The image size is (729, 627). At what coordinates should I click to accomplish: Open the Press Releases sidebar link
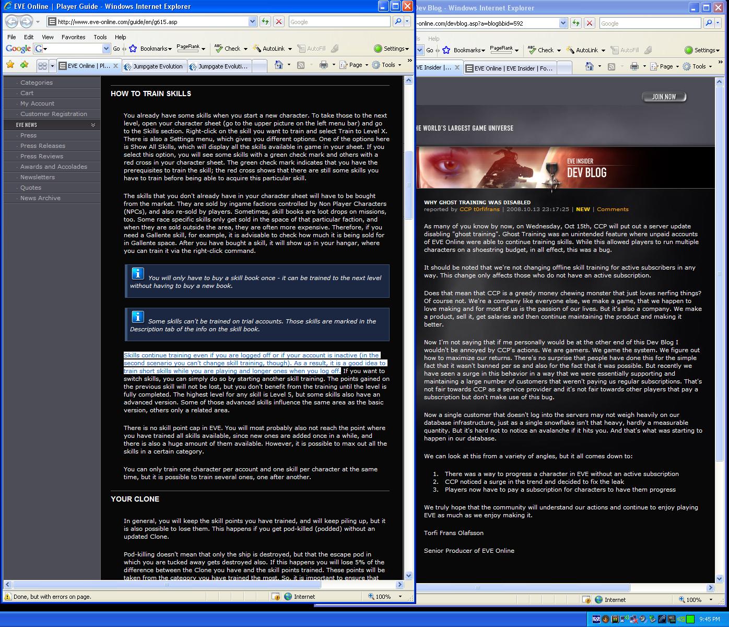tap(43, 146)
